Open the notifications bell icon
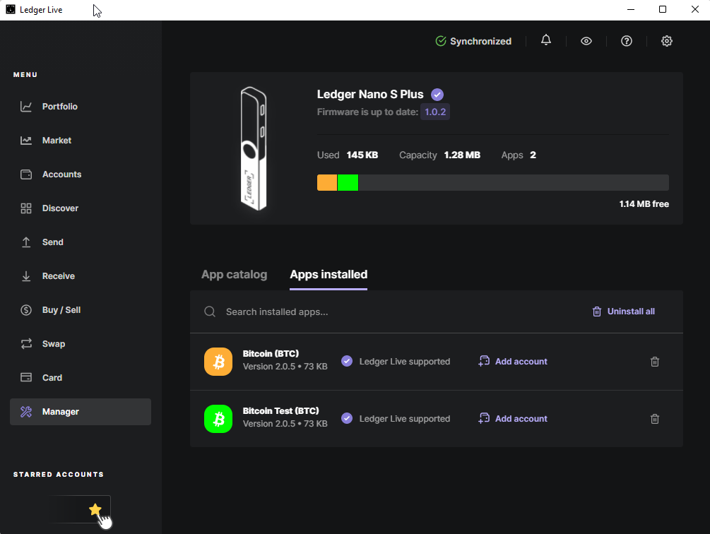The image size is (710, 534). tap(546, 41)
